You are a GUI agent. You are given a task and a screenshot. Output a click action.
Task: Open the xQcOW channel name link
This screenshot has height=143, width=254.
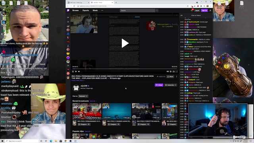(x=84, y=86)
